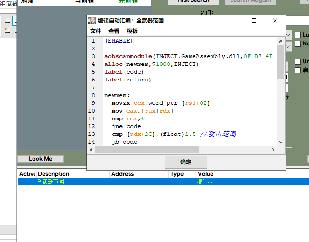Click the First Search button

(x=193, y=1)
